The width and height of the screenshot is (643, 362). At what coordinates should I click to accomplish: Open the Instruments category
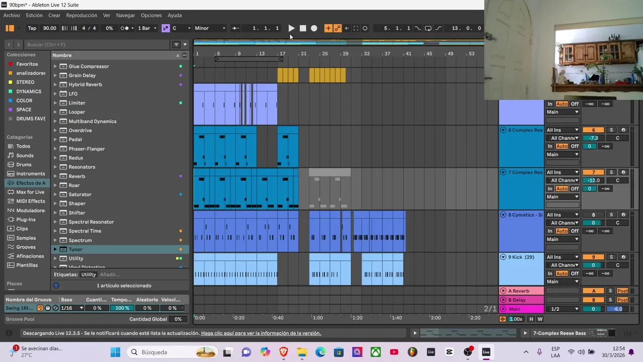click(x=30, y=173)
